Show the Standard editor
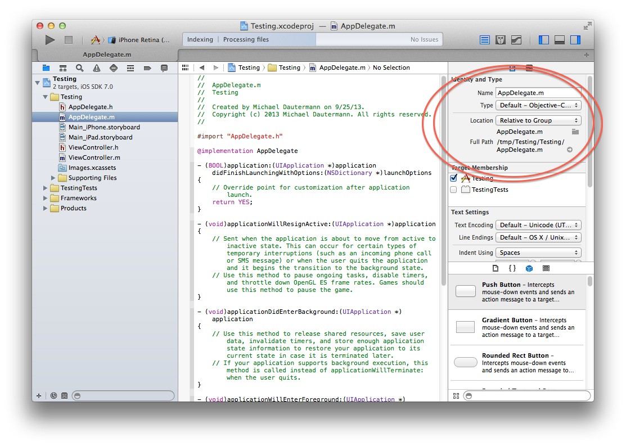 (x=485, y=40)
